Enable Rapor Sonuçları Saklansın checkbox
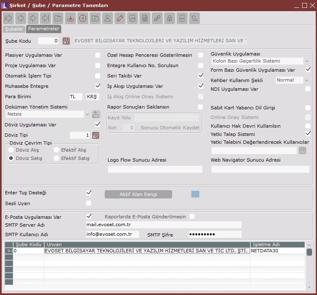 tap(200, 107)
